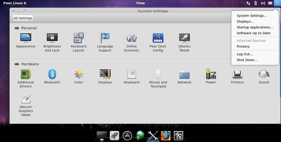This screenshot has width=281, height=142.
Task: Open Online Accounts panel
Action: 131,43
